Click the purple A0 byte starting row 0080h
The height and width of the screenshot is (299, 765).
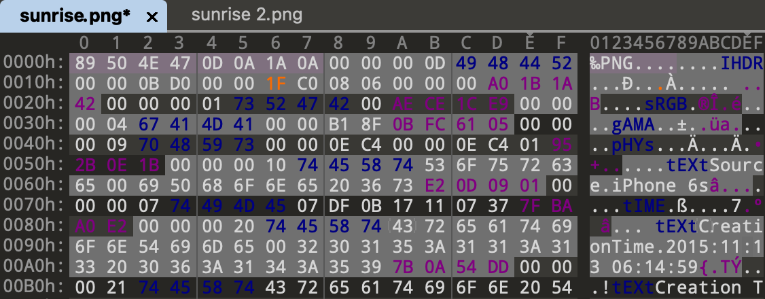84,227
